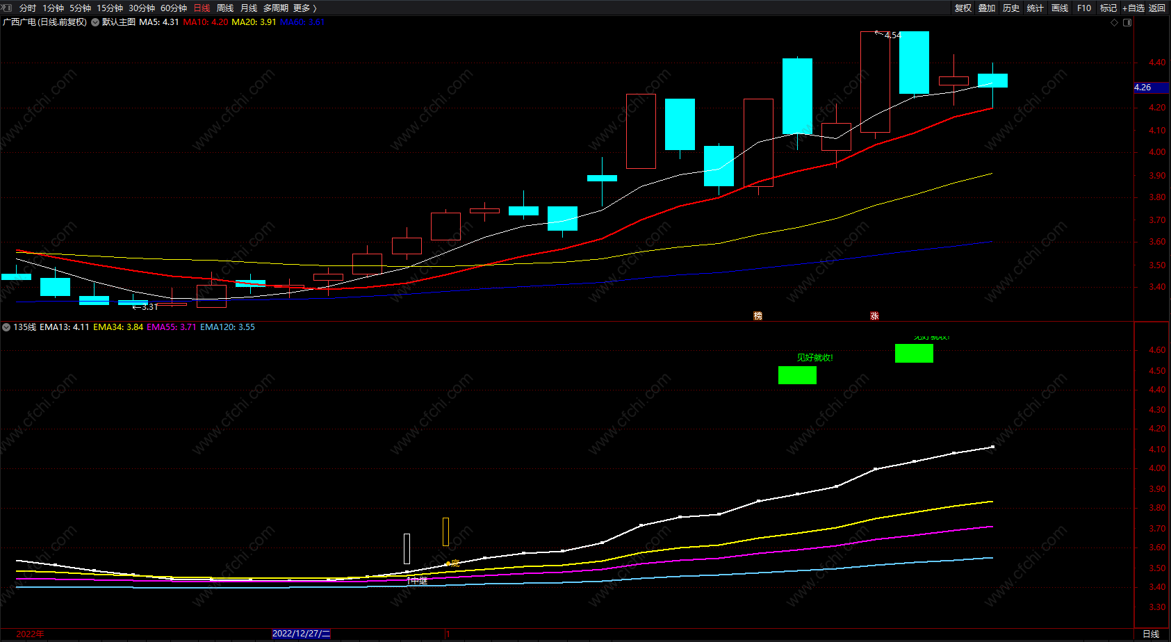The height and width of the screenshot is (642, 1171).
Task: Click the 2022年 label on time axis
Action: [31, 634]
